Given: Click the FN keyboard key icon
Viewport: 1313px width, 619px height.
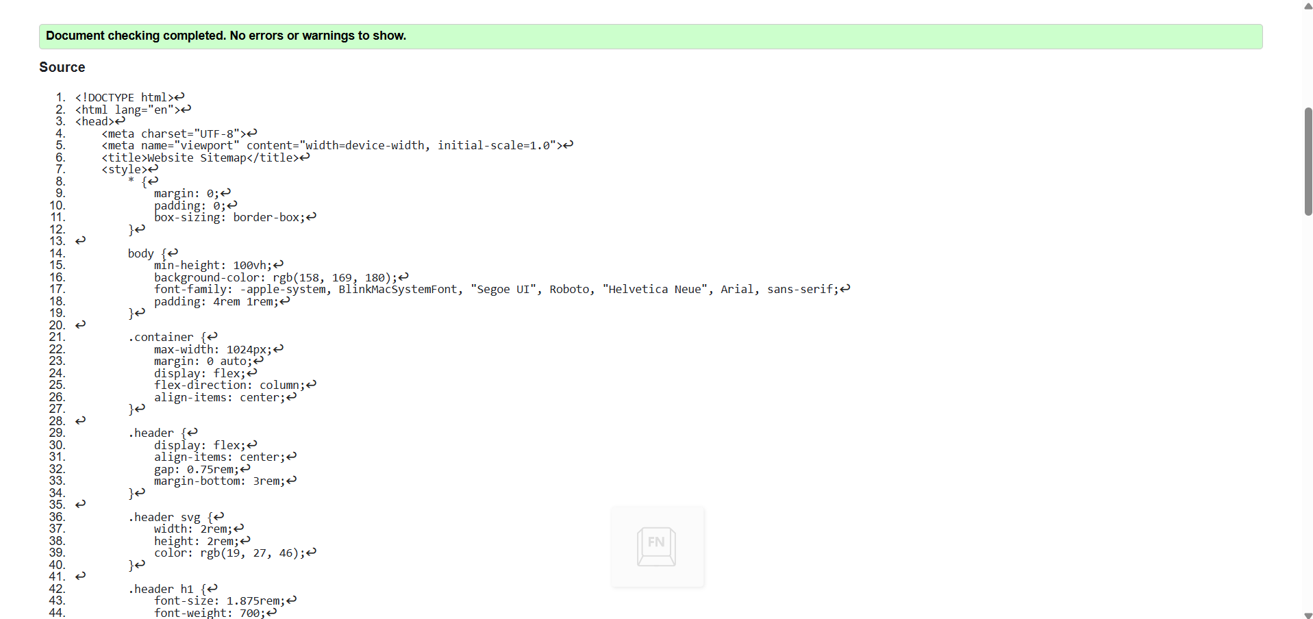Looking at the screenshot, I should coord(656,546).
